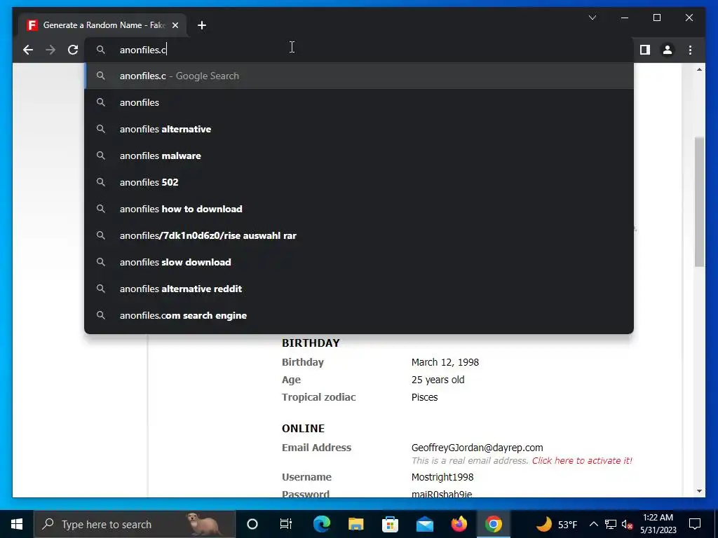The height and width of the screenshot is (538, 718).
Task: Click the browser forward arrow
Action: 50,50
